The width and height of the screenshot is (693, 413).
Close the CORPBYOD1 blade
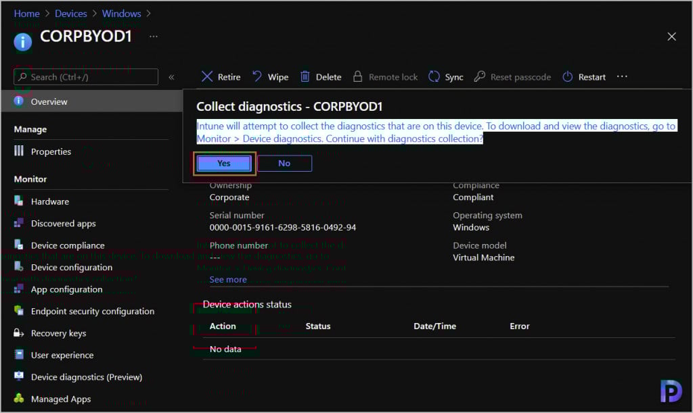click(671, 37)
